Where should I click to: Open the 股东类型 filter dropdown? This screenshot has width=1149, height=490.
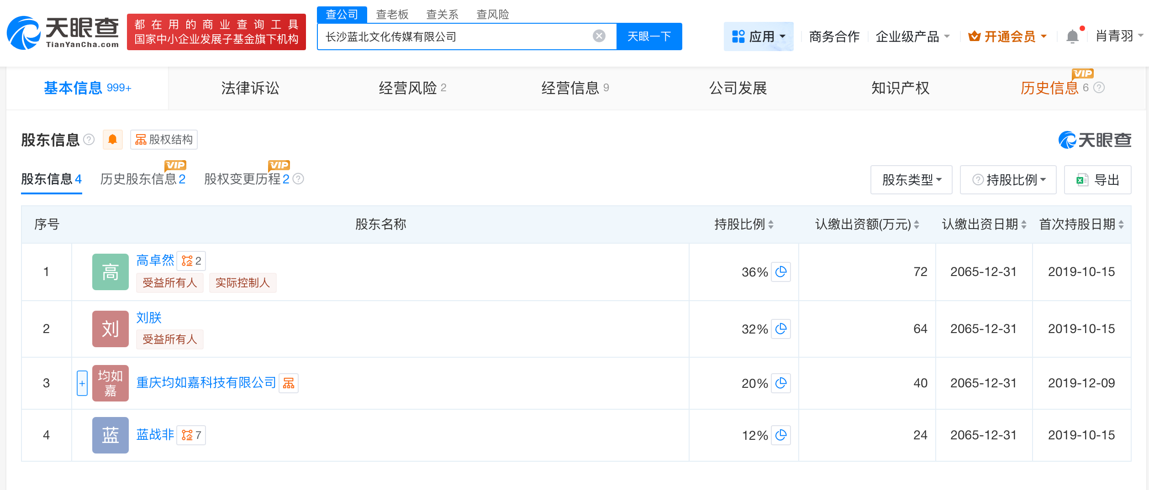click(x=911, y=180)
